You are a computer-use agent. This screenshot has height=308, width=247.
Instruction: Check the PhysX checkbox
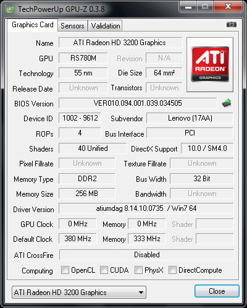point(138,270)
